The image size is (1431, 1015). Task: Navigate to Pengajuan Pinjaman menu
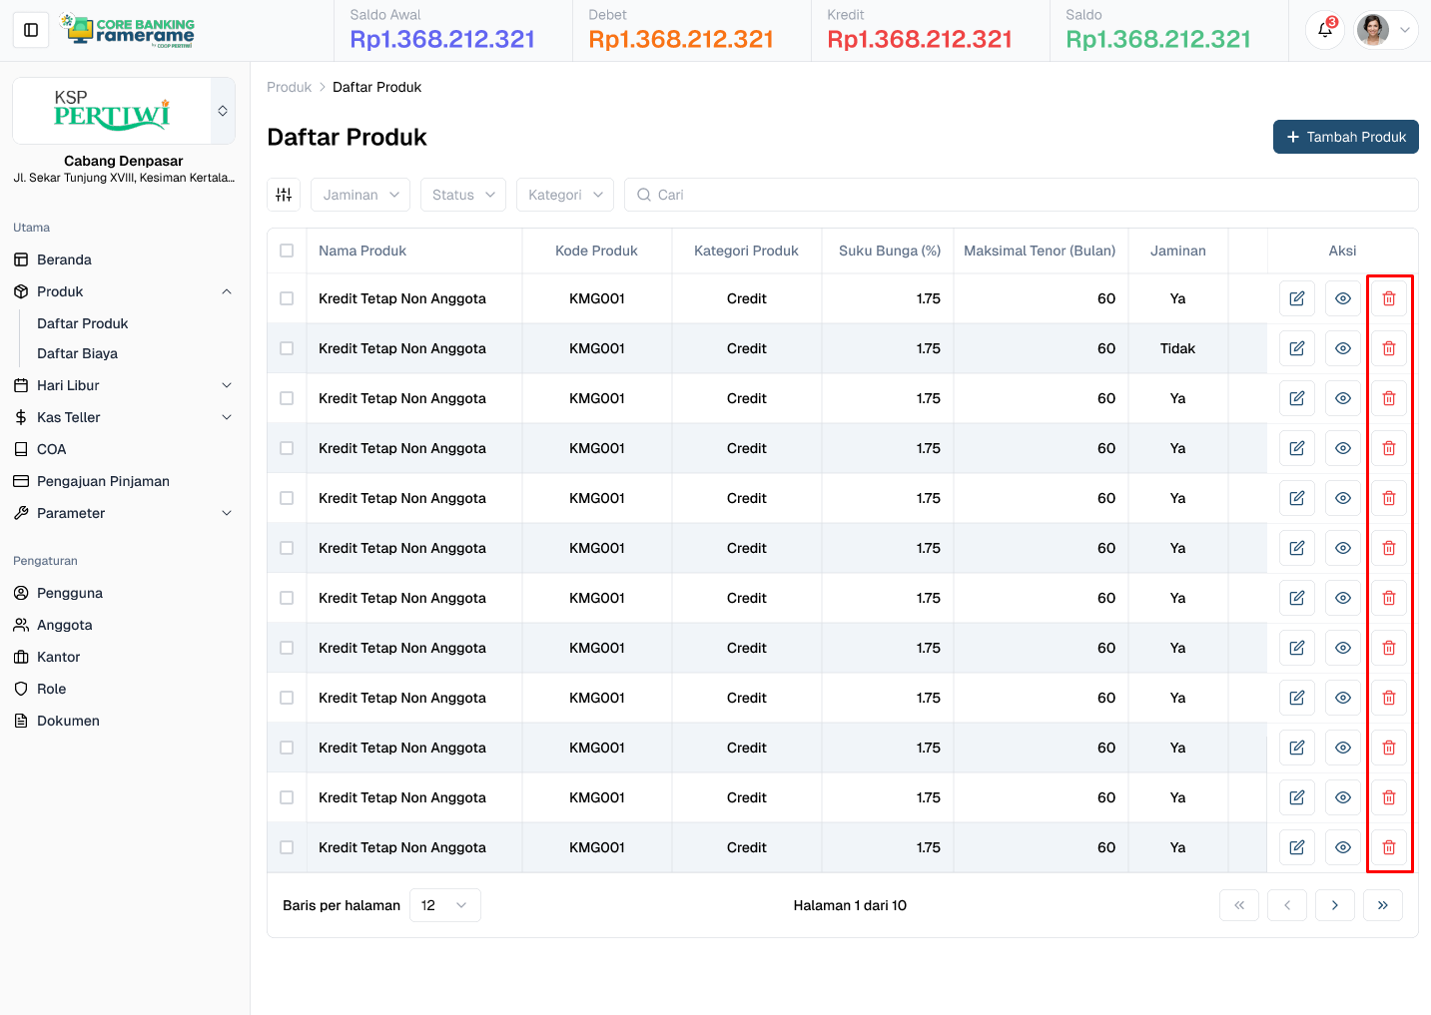point(103,481)
